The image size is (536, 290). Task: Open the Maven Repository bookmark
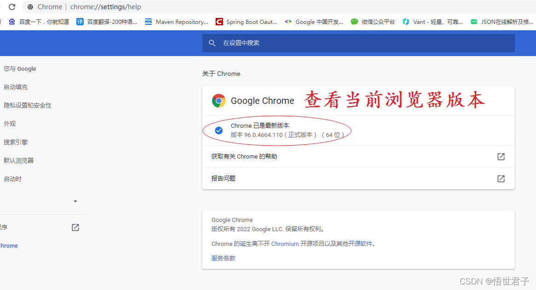[177, 22]
